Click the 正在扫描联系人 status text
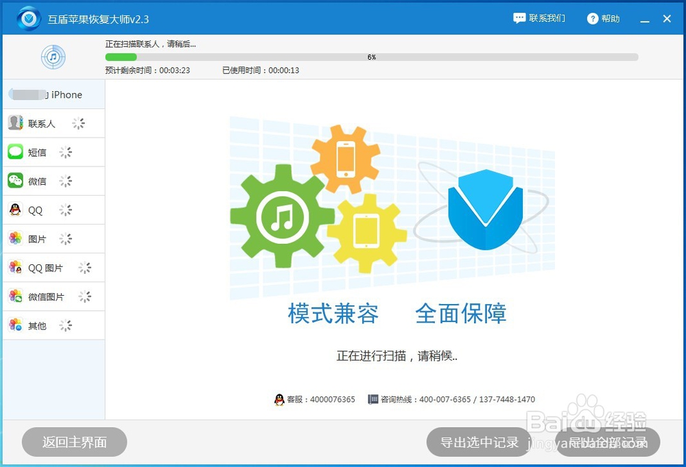The width and height of the screenshot is (686, 467). (x=150, y=44)
